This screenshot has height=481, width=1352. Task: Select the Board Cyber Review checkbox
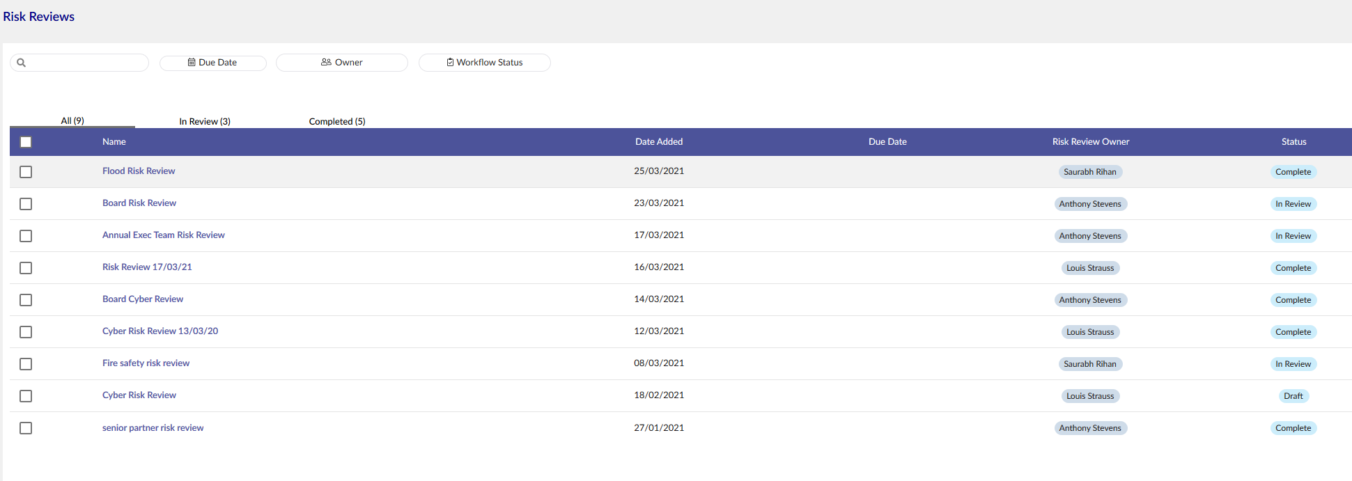[x=26, y=300]
